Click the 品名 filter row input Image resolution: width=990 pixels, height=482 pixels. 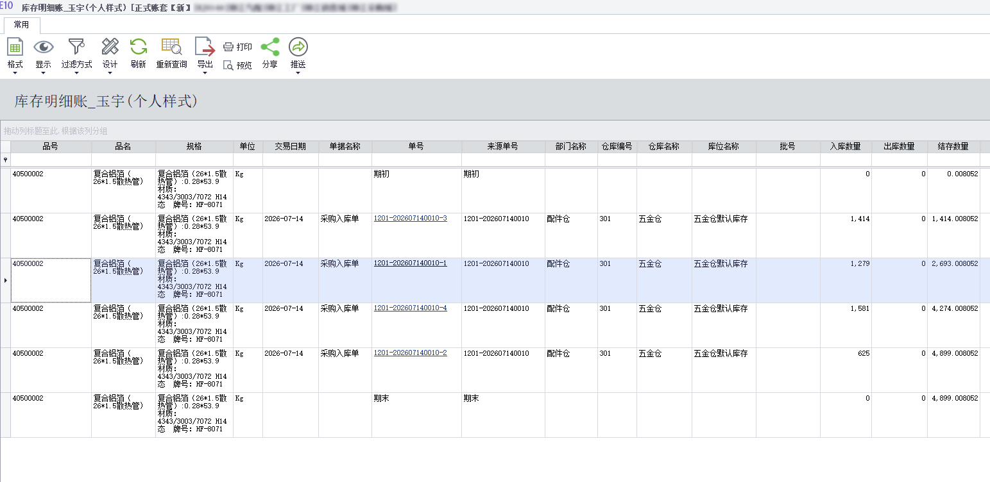[x=123, y=160]
